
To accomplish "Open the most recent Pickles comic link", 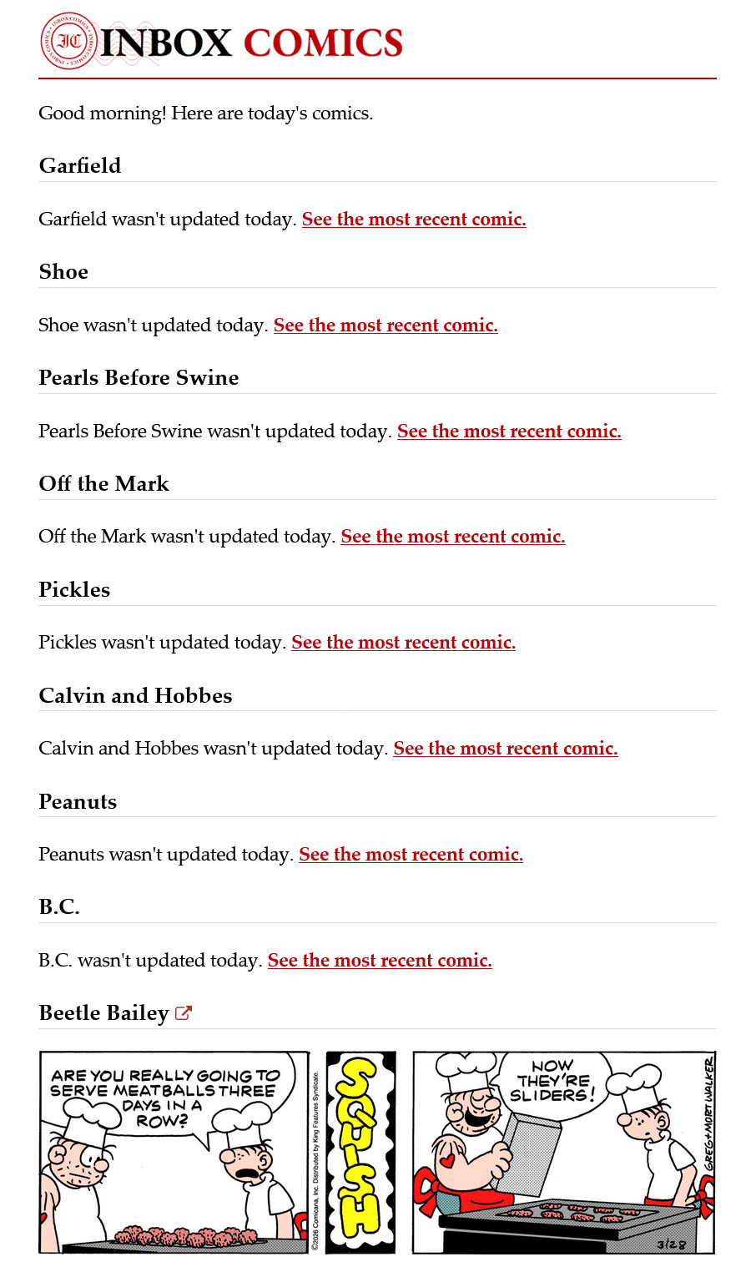I will click(x=403, y=643).
